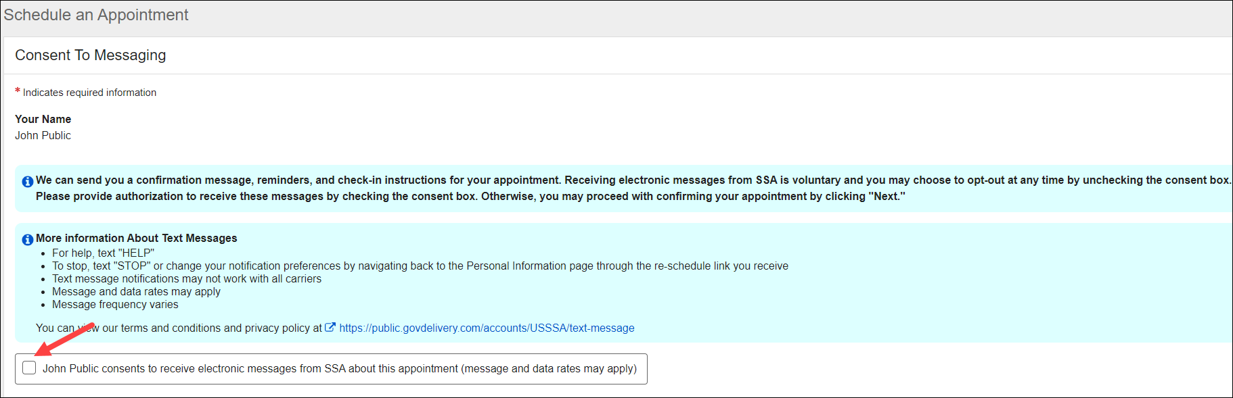The width and height of the screenshot is (1233, 398).
Task: Click the name "John Public" under Your Name
Action: point(43,135)
